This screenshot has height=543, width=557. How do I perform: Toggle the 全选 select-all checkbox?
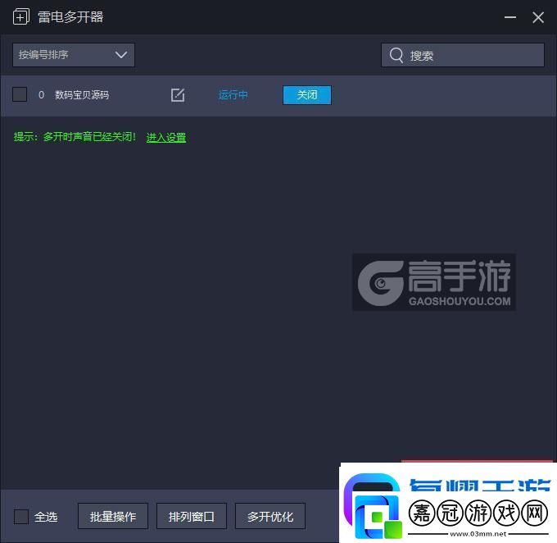coord(21,517)
